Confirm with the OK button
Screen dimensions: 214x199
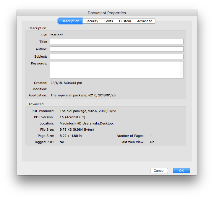point(181,171)
